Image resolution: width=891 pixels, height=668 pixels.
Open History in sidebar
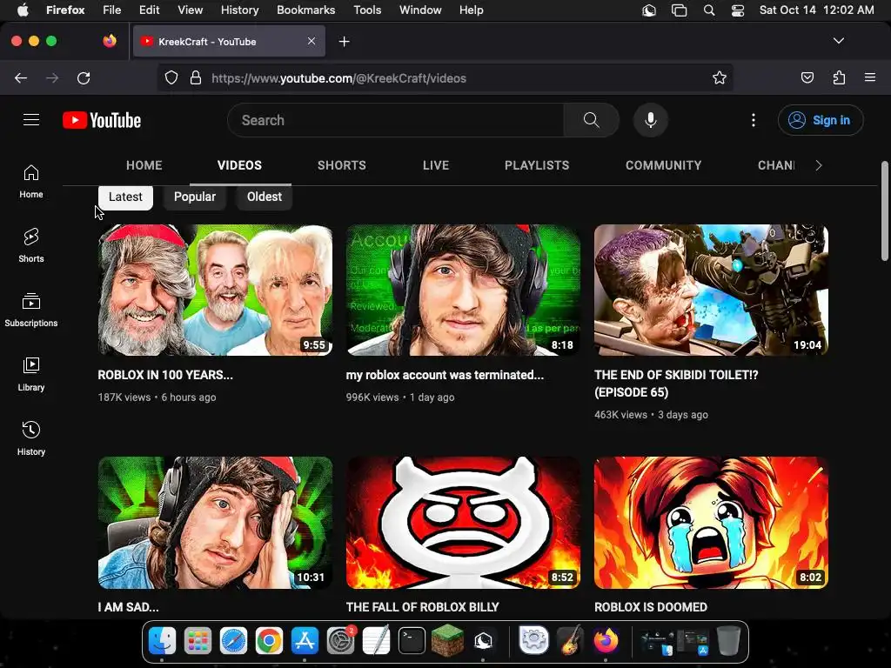(31, 438)
